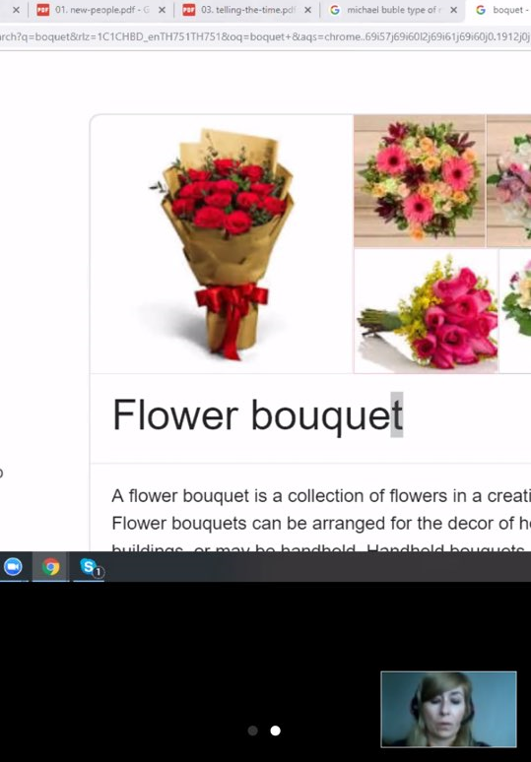Click the PDF icon on new-people tab

pos(43,10)
